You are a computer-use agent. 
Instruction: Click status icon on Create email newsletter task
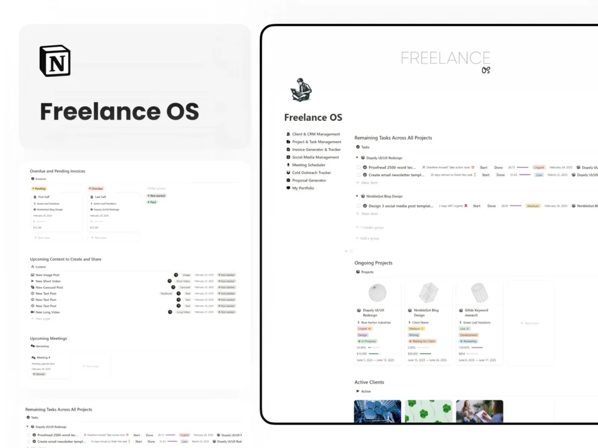(365, 175)
